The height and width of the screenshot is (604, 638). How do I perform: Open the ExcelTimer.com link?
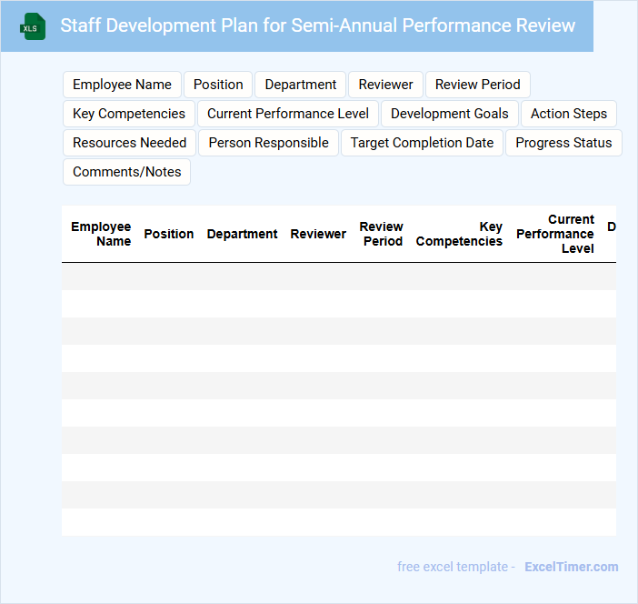click(x=571, y=567)
